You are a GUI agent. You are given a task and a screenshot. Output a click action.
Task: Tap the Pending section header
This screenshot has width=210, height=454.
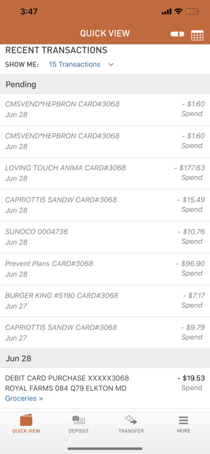point(105,84)
